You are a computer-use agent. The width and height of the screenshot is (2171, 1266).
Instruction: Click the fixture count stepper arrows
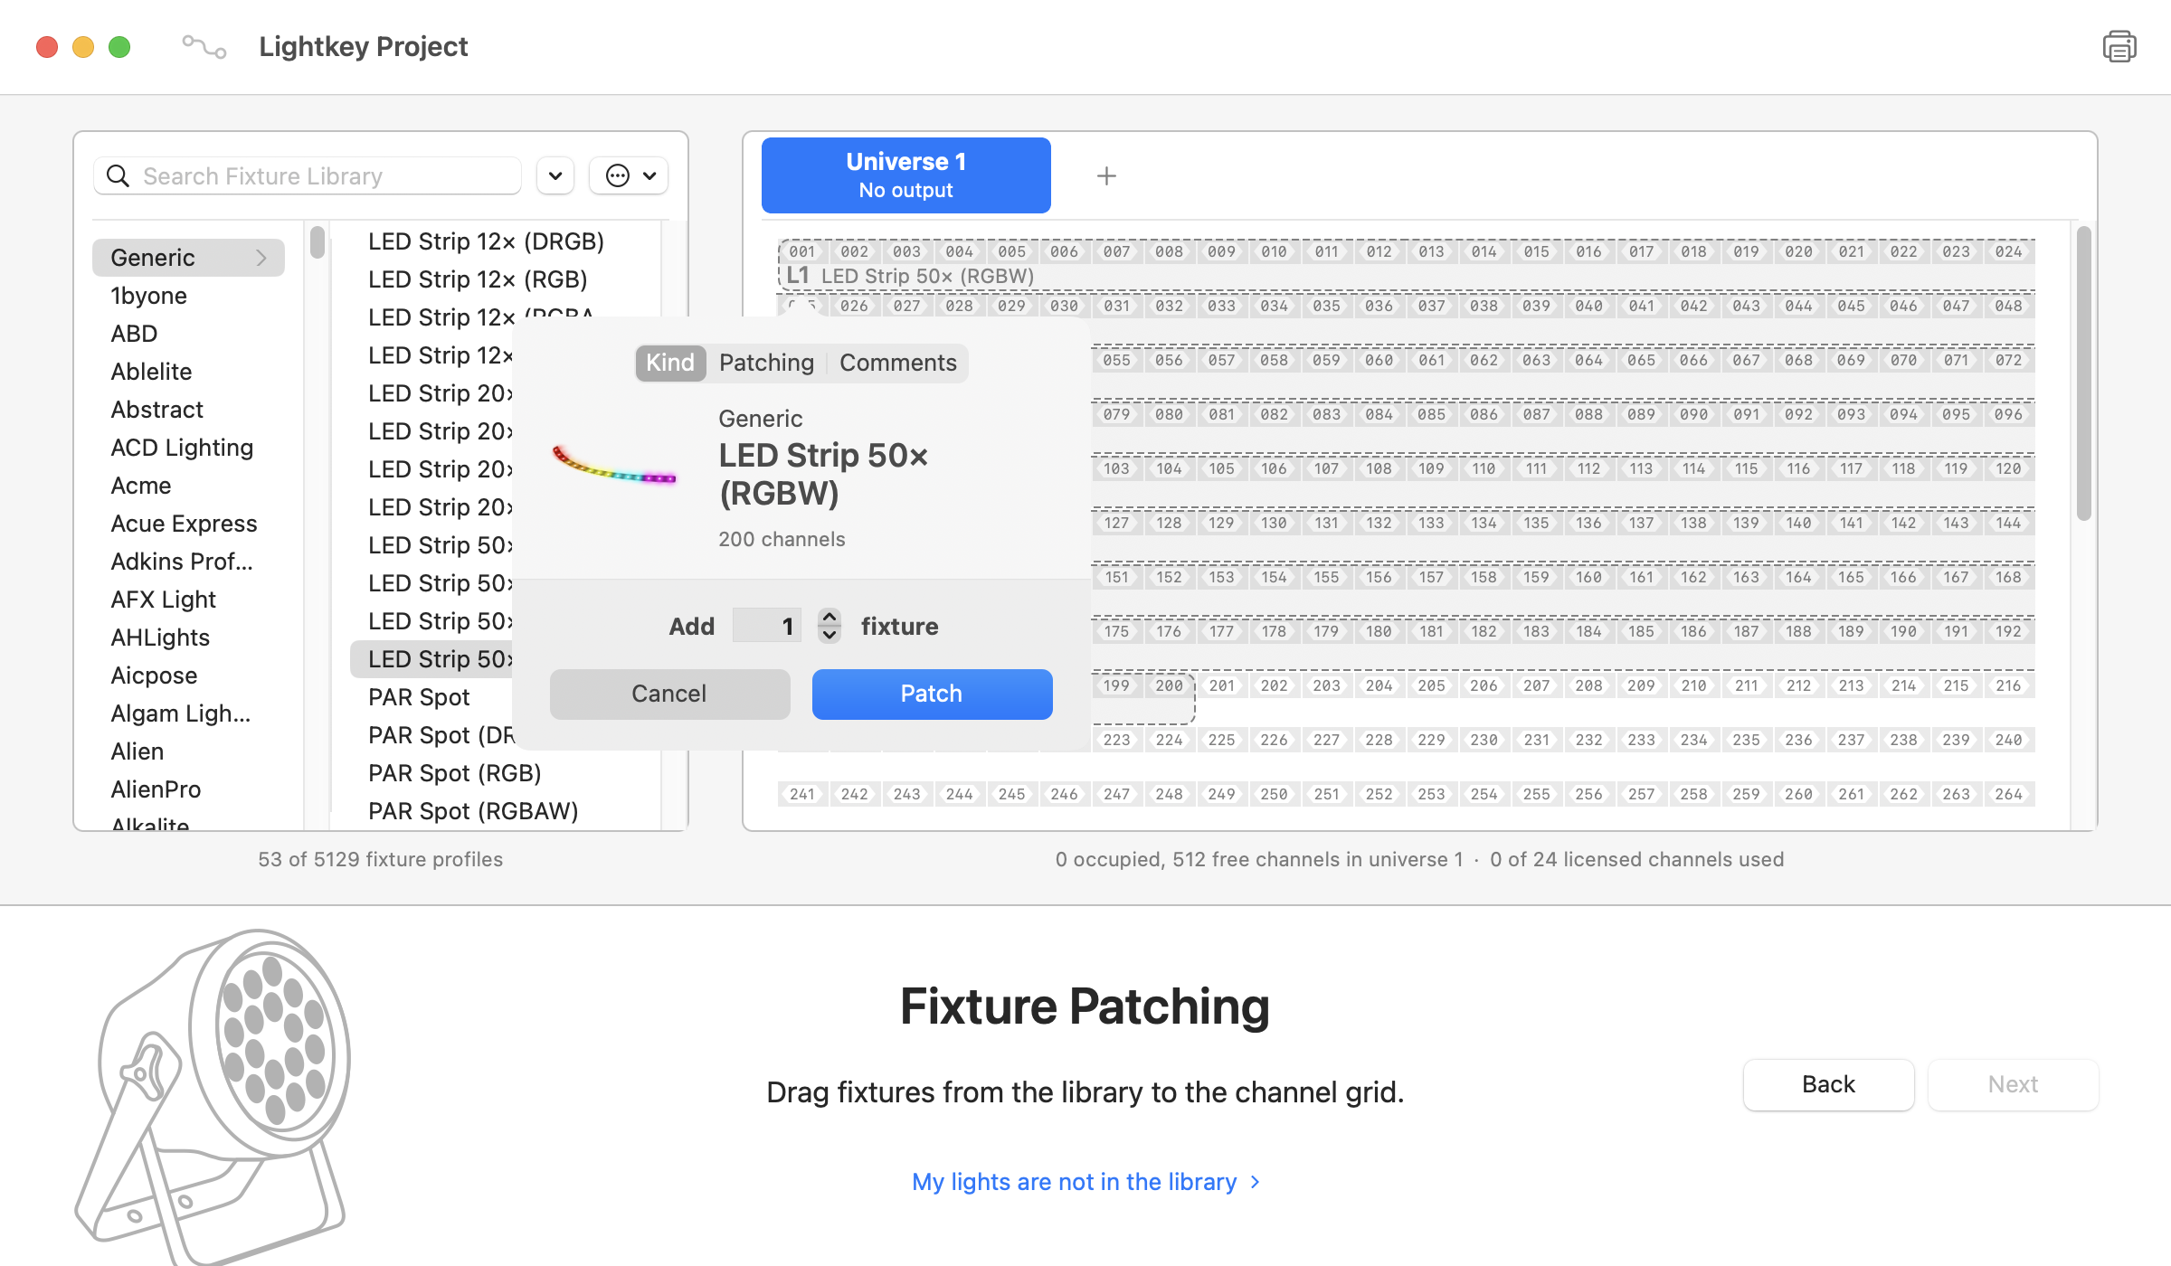click(x=830, y=626)
